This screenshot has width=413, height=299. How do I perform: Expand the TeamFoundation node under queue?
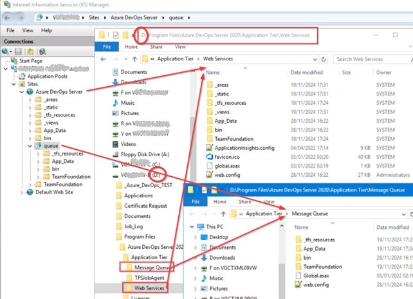point(37,177)
